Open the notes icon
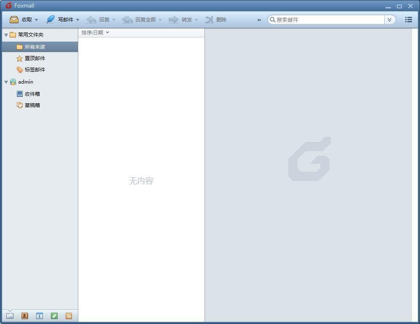 click(x=54, y=316)
